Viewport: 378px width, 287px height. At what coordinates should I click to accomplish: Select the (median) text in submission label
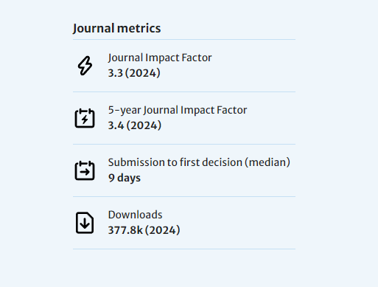267,162
